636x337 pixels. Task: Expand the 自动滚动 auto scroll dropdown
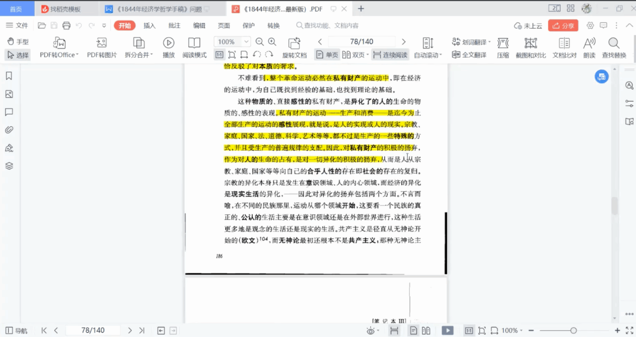click(440, 55)
